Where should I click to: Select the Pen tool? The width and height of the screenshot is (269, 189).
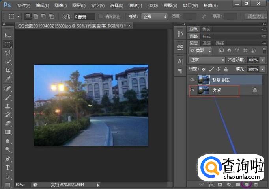(x=7, y=159)
